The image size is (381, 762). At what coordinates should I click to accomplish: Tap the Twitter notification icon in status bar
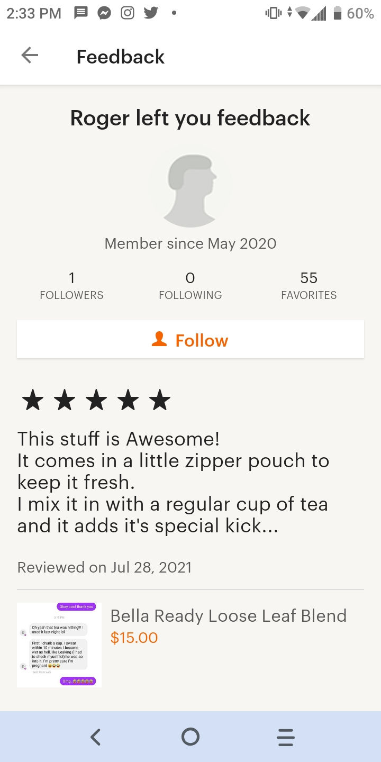[x=151, y=13]
